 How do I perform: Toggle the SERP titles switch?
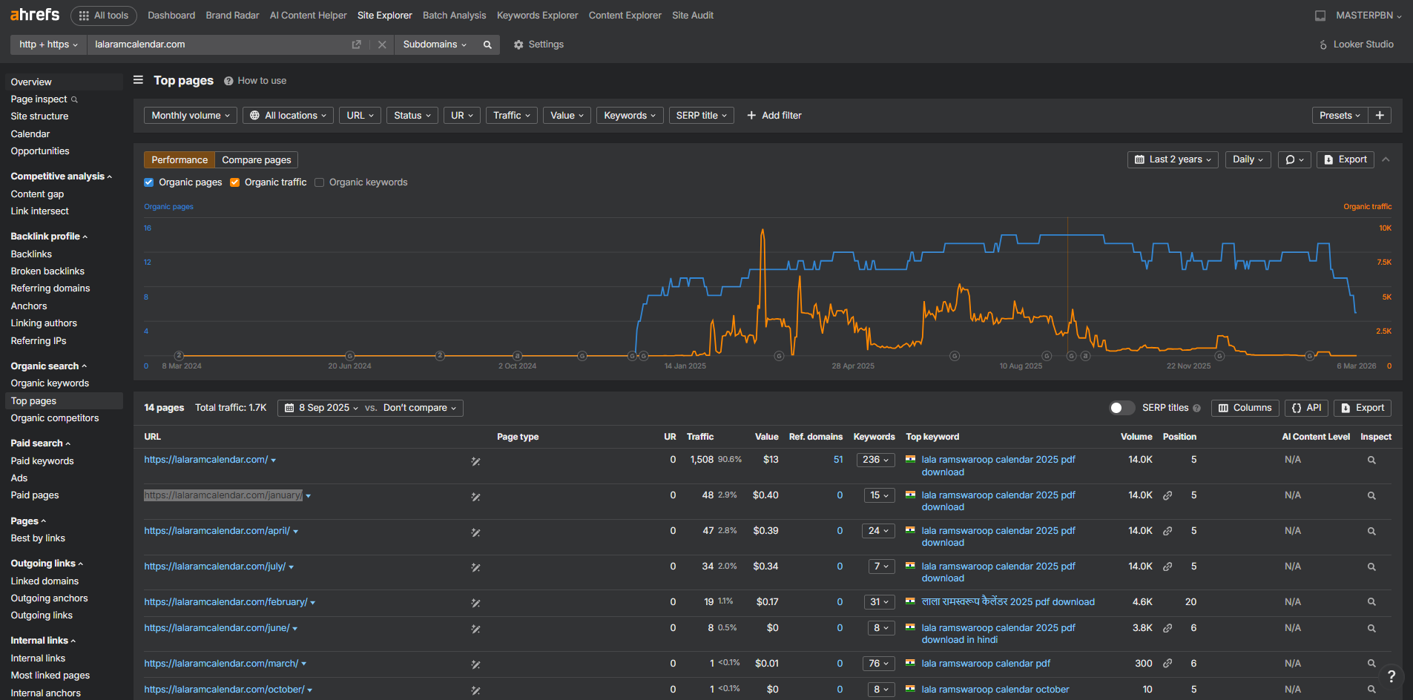click(x=1121, y=408)
